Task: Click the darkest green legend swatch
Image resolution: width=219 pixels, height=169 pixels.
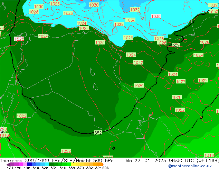Action: click(x=51, y=165)
